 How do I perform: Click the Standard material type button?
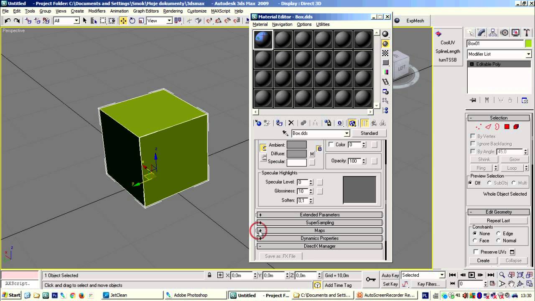click(369, 133)
